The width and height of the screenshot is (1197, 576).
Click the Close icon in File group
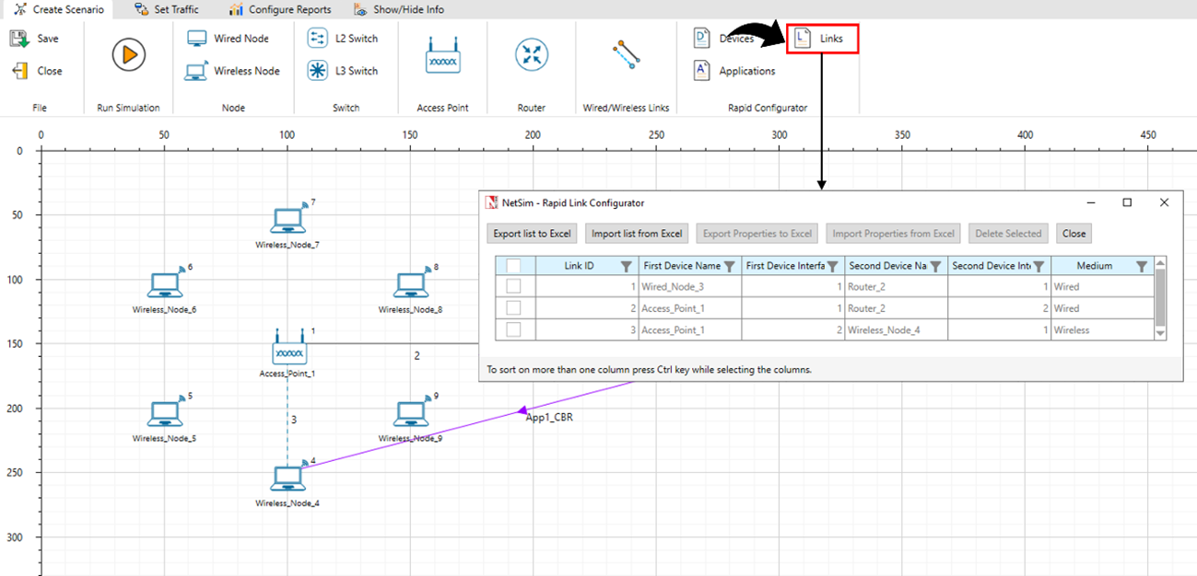click(x=18, y=71)
